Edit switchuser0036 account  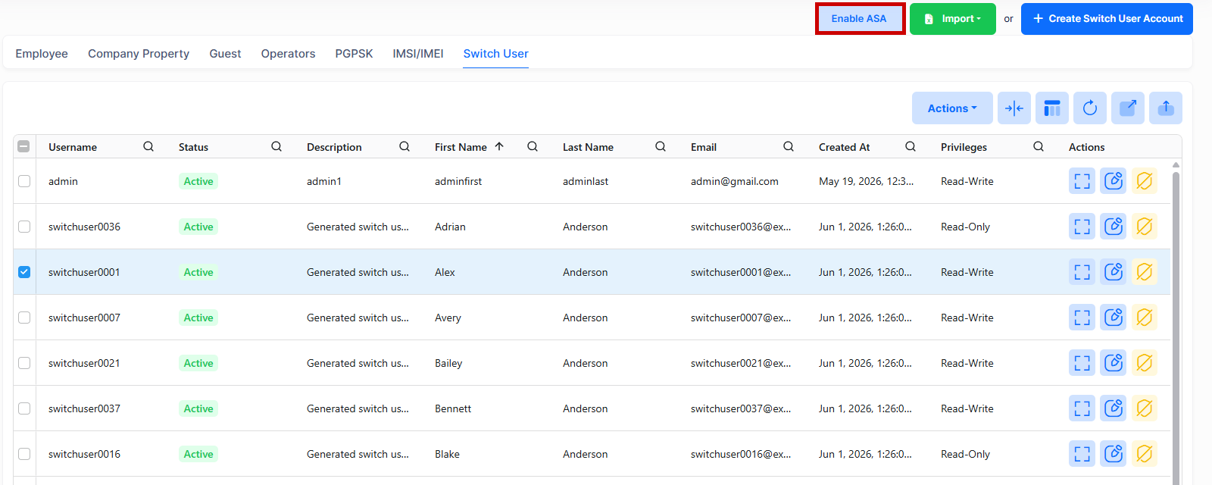(x=1114, y=227)
